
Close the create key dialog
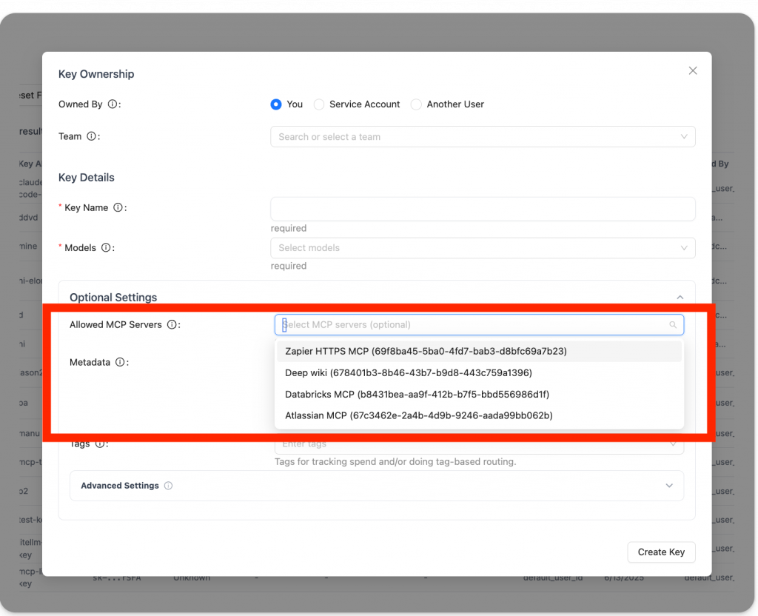point(693,70)
